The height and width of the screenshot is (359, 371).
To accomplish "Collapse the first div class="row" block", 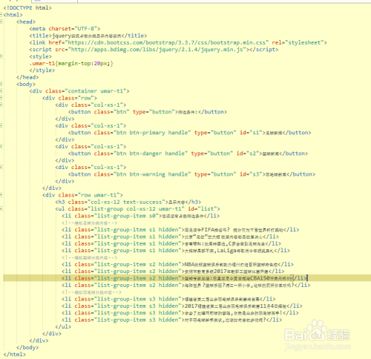I will [1, 98].
